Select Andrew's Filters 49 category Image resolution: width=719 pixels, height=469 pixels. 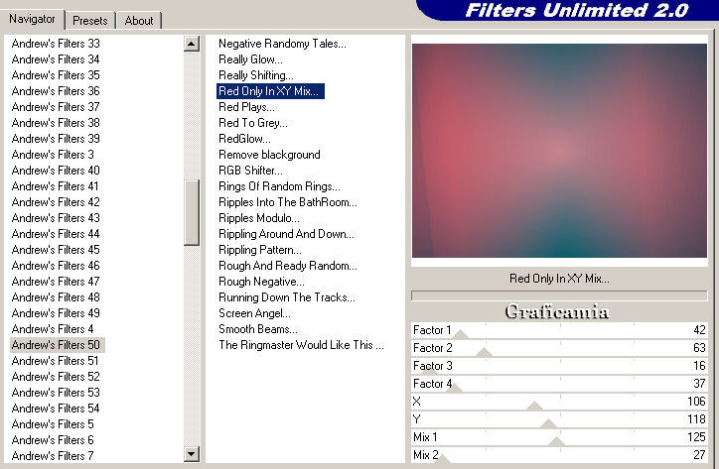click(x=56, y=313)
